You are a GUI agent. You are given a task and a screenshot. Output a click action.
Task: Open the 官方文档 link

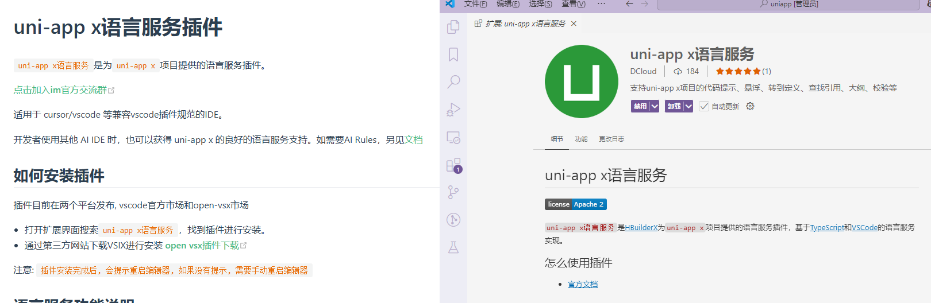pyautogui.click(x=583, y=284)
